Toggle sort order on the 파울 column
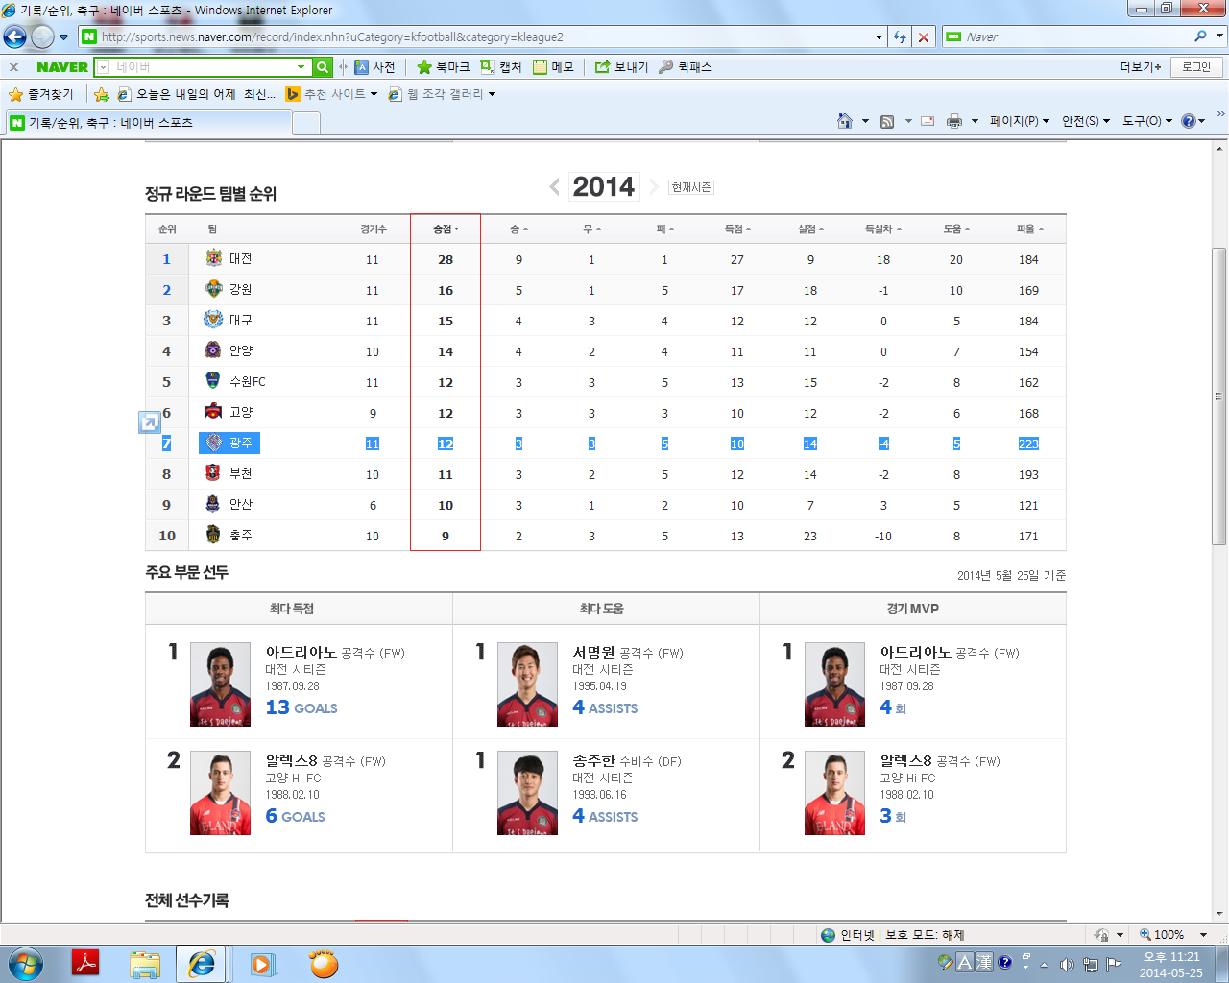The width and height of the screenshot is (1229, 983). [x=1028, y=228]
